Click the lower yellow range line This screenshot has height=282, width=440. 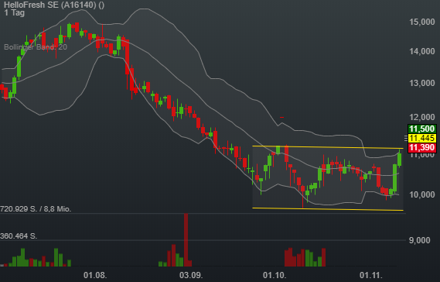[327, 209]
